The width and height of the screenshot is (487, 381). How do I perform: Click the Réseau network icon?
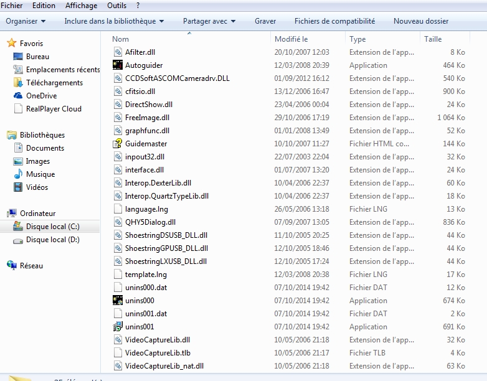click(12, 265)
